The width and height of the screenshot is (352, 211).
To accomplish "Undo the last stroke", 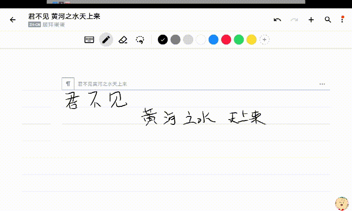I will click(x=277, y=20).
